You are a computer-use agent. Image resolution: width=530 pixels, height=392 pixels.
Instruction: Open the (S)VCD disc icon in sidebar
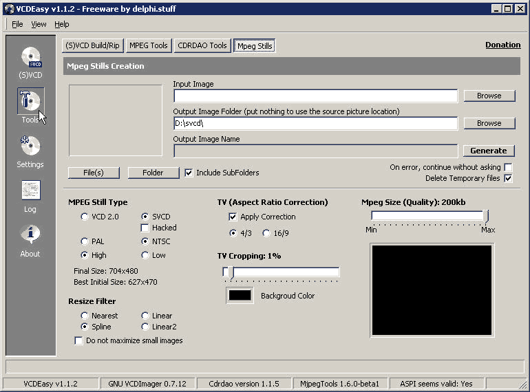pyautogui.click(x=30, y=58)
